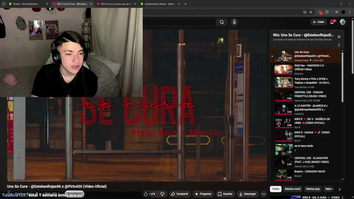Click 'Tony Monta y 4 más' channel text
The height and width of the screenshot is (199, 354).
(x=304, y=87)
